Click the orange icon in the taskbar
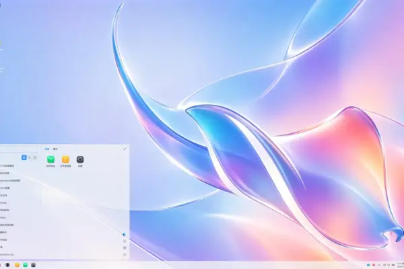404x269 pixels. click(x=17, y=265)
